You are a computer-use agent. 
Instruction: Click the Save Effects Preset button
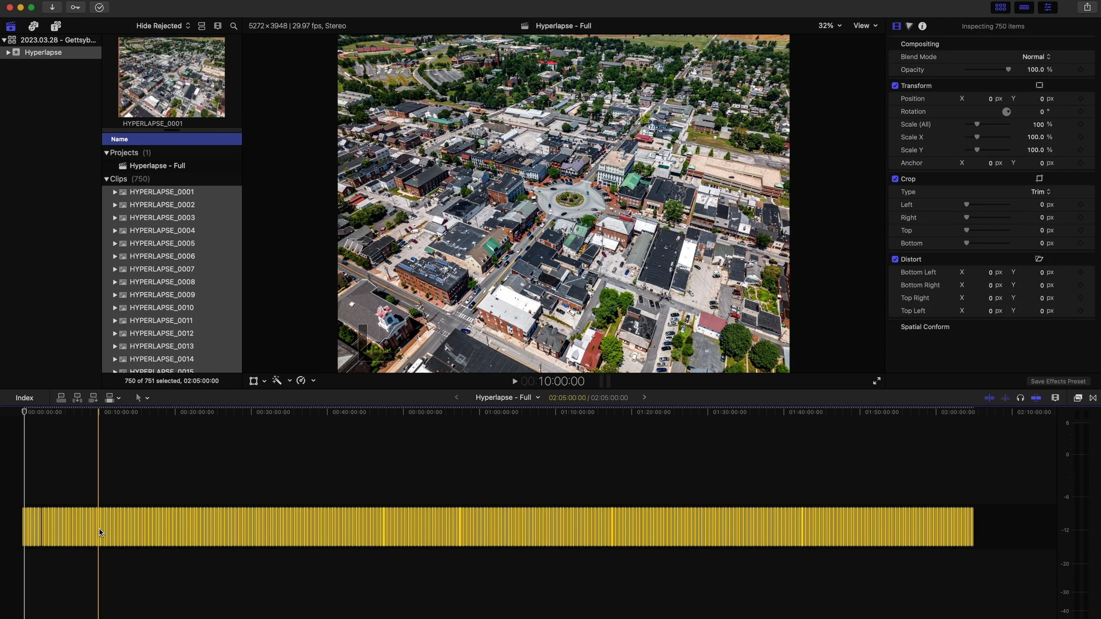click(x=1058, y=381)
